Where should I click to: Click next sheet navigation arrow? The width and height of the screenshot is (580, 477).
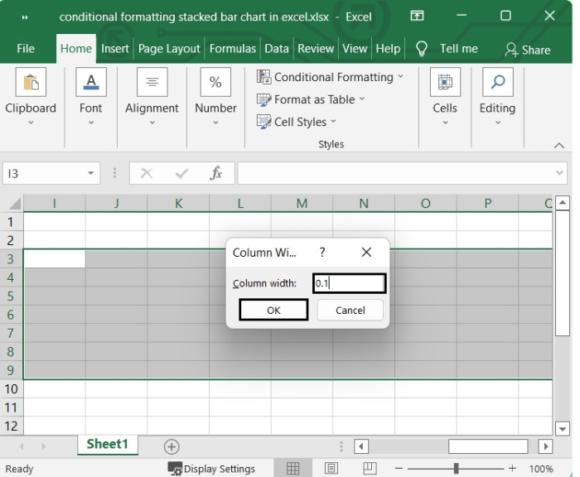[x=43, y=446]
